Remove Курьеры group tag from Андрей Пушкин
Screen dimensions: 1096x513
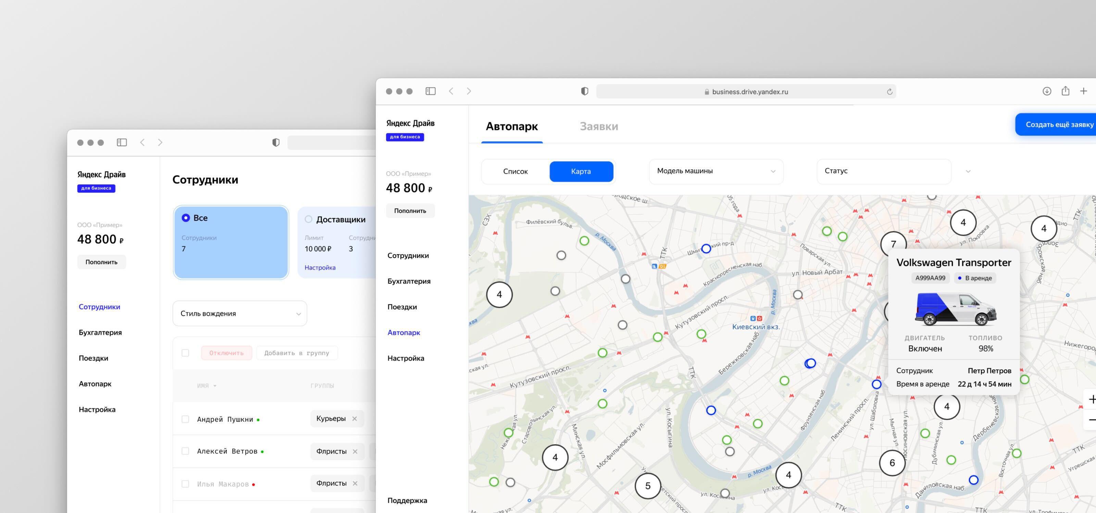pos(354,419)
